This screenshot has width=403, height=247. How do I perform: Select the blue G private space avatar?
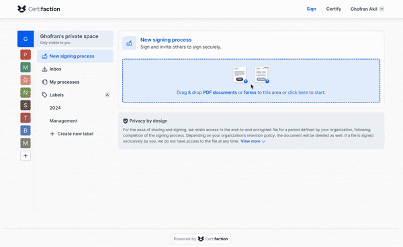click(x=26, y=39)
